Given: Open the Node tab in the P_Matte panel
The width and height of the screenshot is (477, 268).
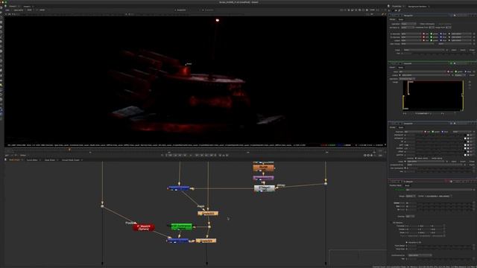Looking at the screenshot, I should click(x=407, y=185).
